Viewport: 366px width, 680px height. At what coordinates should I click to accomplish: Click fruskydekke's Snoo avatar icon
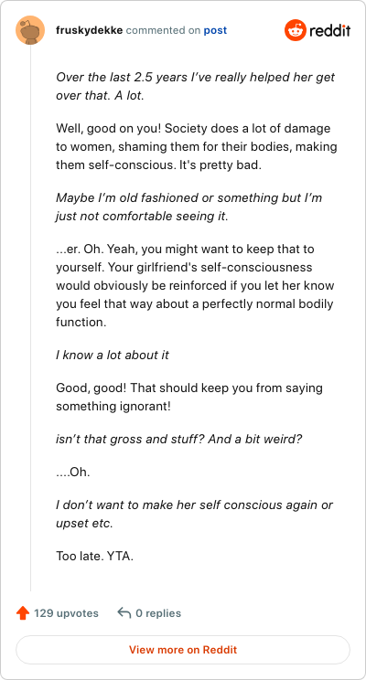30,30
